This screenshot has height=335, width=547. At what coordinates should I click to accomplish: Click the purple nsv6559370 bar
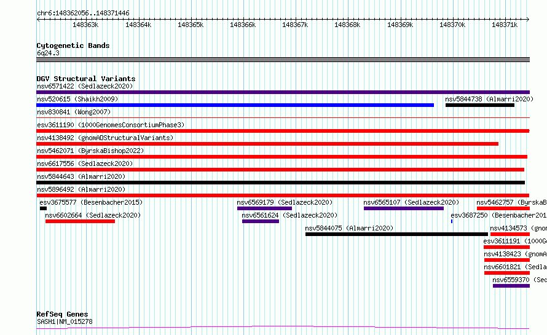click(511, 286)
